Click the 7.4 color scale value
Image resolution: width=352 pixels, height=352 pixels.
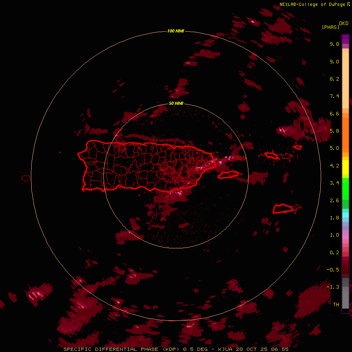tap(334, 96)
